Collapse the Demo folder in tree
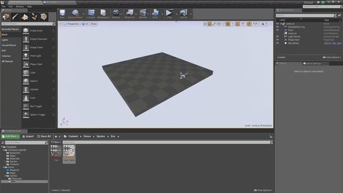Viewport: 343px width, 193px height. [4, 167]
